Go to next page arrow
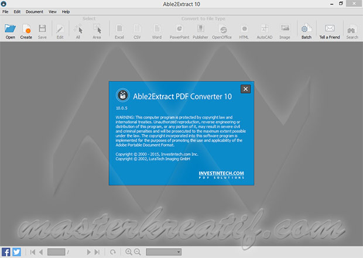 (x=88, y=252)
